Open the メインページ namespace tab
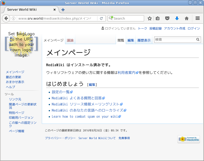This screenshot has width=204, height=161. point(54,40)
